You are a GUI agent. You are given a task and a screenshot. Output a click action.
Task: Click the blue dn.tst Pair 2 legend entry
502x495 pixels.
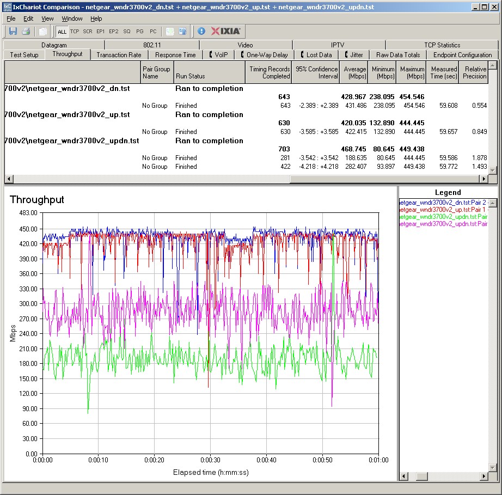click(444, 203)
